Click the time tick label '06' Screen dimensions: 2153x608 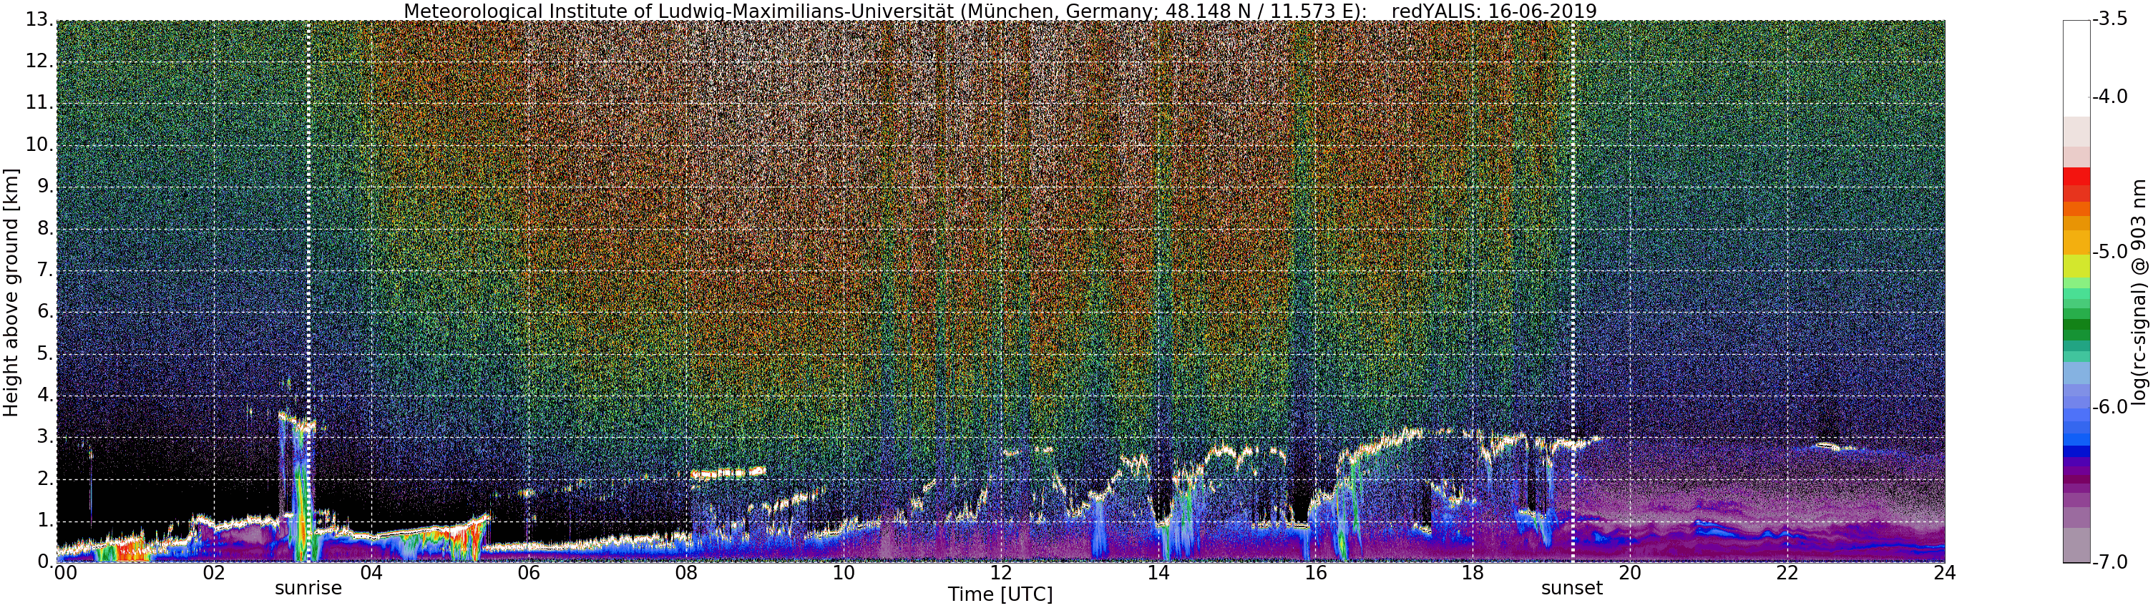pos(528,573)
